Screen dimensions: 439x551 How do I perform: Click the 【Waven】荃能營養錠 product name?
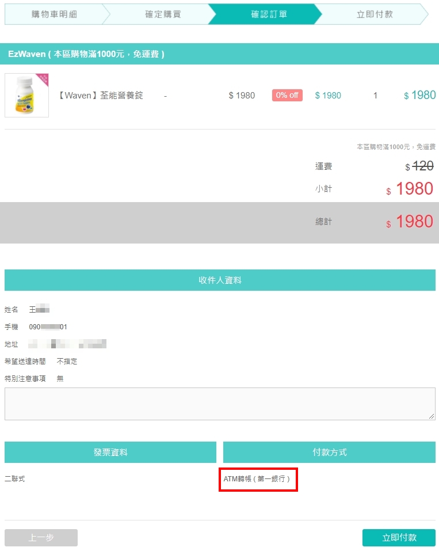coord(100,95)
